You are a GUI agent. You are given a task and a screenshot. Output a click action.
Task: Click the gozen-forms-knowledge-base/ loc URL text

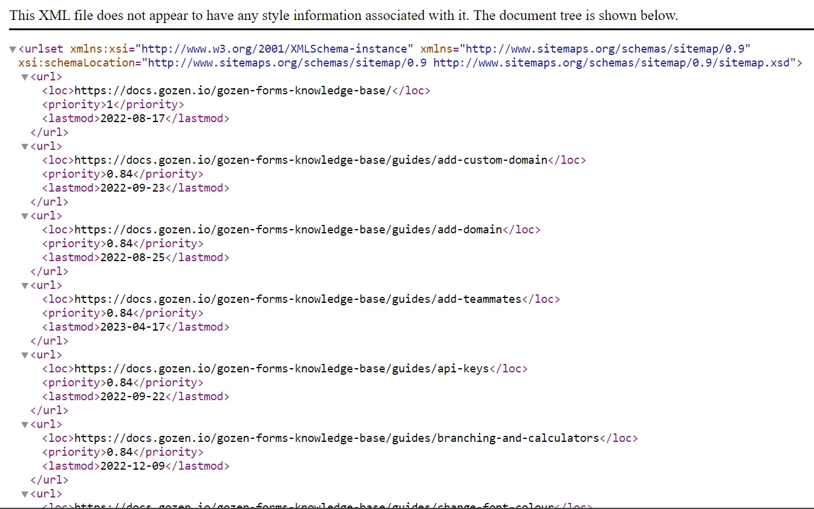pos(233,91)
